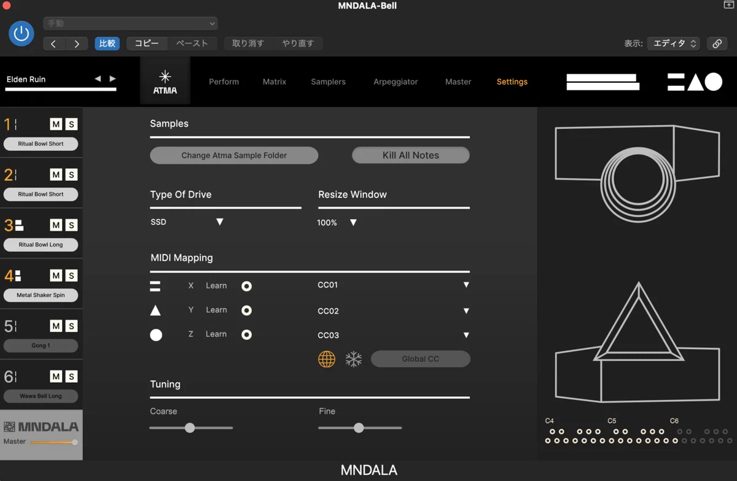
Task: Click the X-axis bars icon in MIDI Mapping
Action: [155, 286]
